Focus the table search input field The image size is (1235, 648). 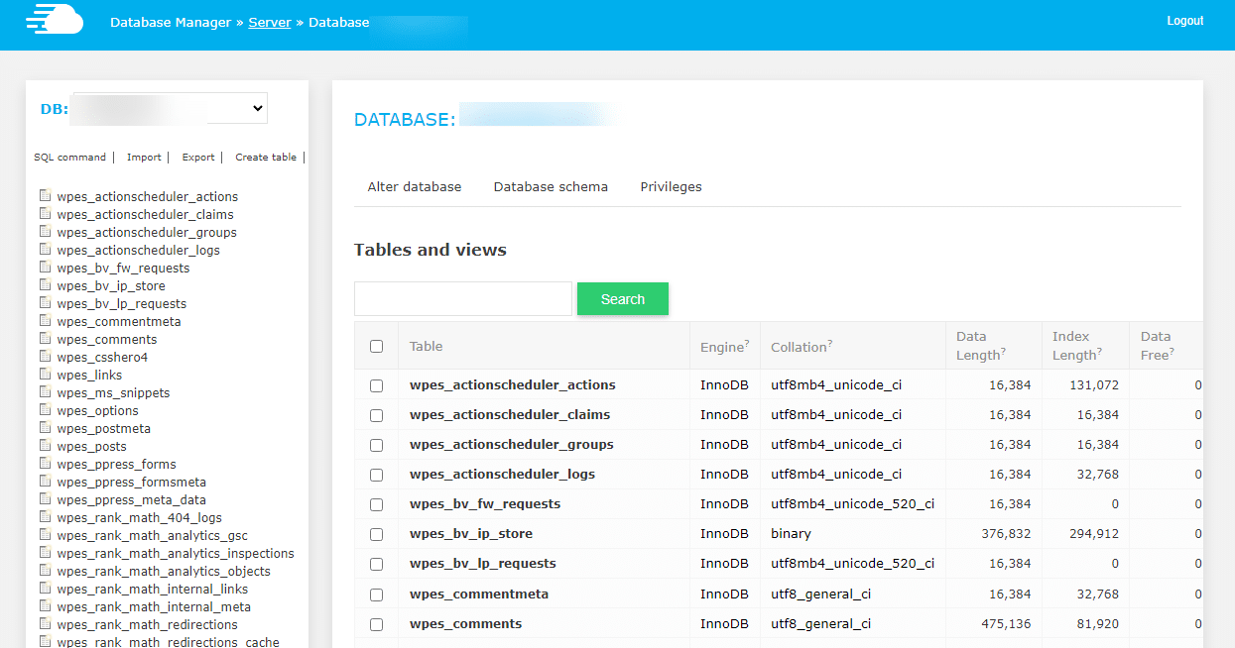[x=463, y=298]
